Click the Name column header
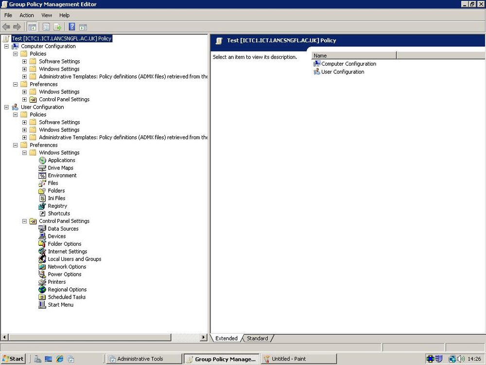The width and height of the screenshot is (486, 365). [x=354, y=55]
